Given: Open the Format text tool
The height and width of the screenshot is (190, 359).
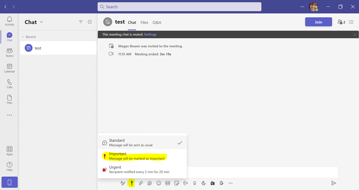Looking at the screenshot, I should [123, 183].
